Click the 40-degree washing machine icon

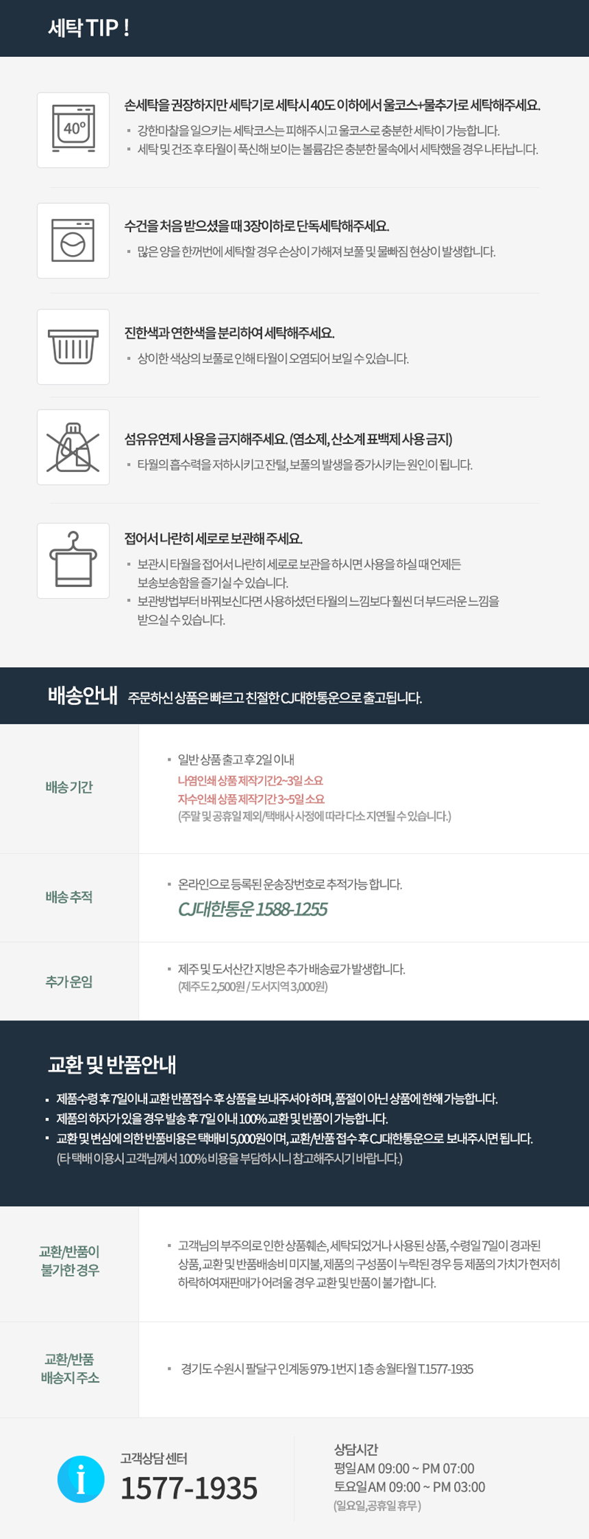[x=73, y=130]
